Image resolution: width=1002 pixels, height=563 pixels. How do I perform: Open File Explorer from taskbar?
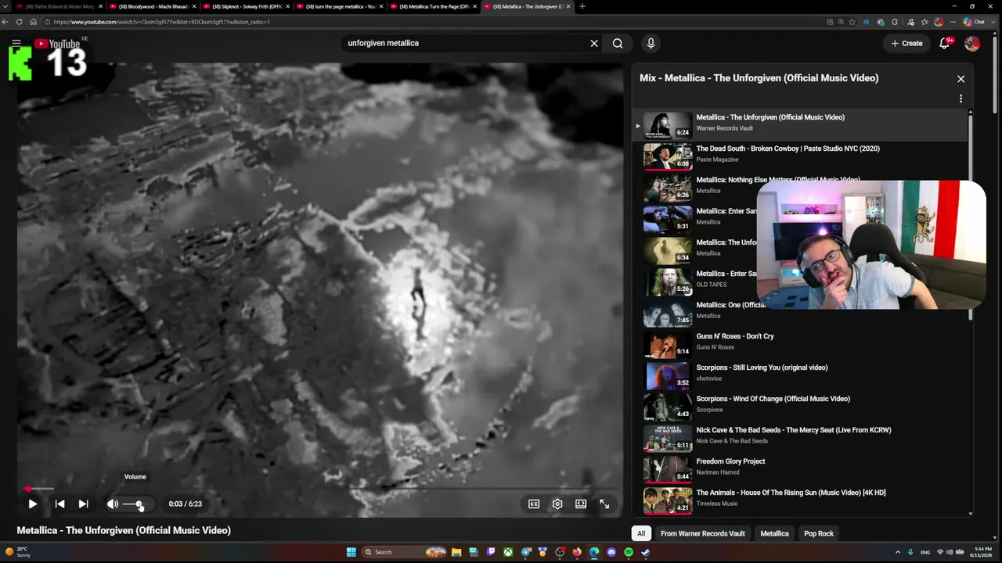(456, 552)
